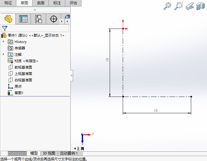
Task: Click the 前视基准面 plane icon
Action: pyautogui.click(x=10, y=67)
